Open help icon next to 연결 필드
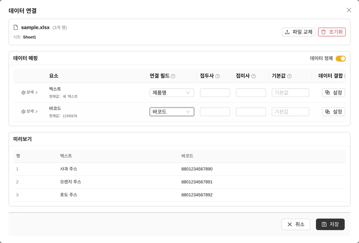359x243 pixels. (x=173, y=76)
